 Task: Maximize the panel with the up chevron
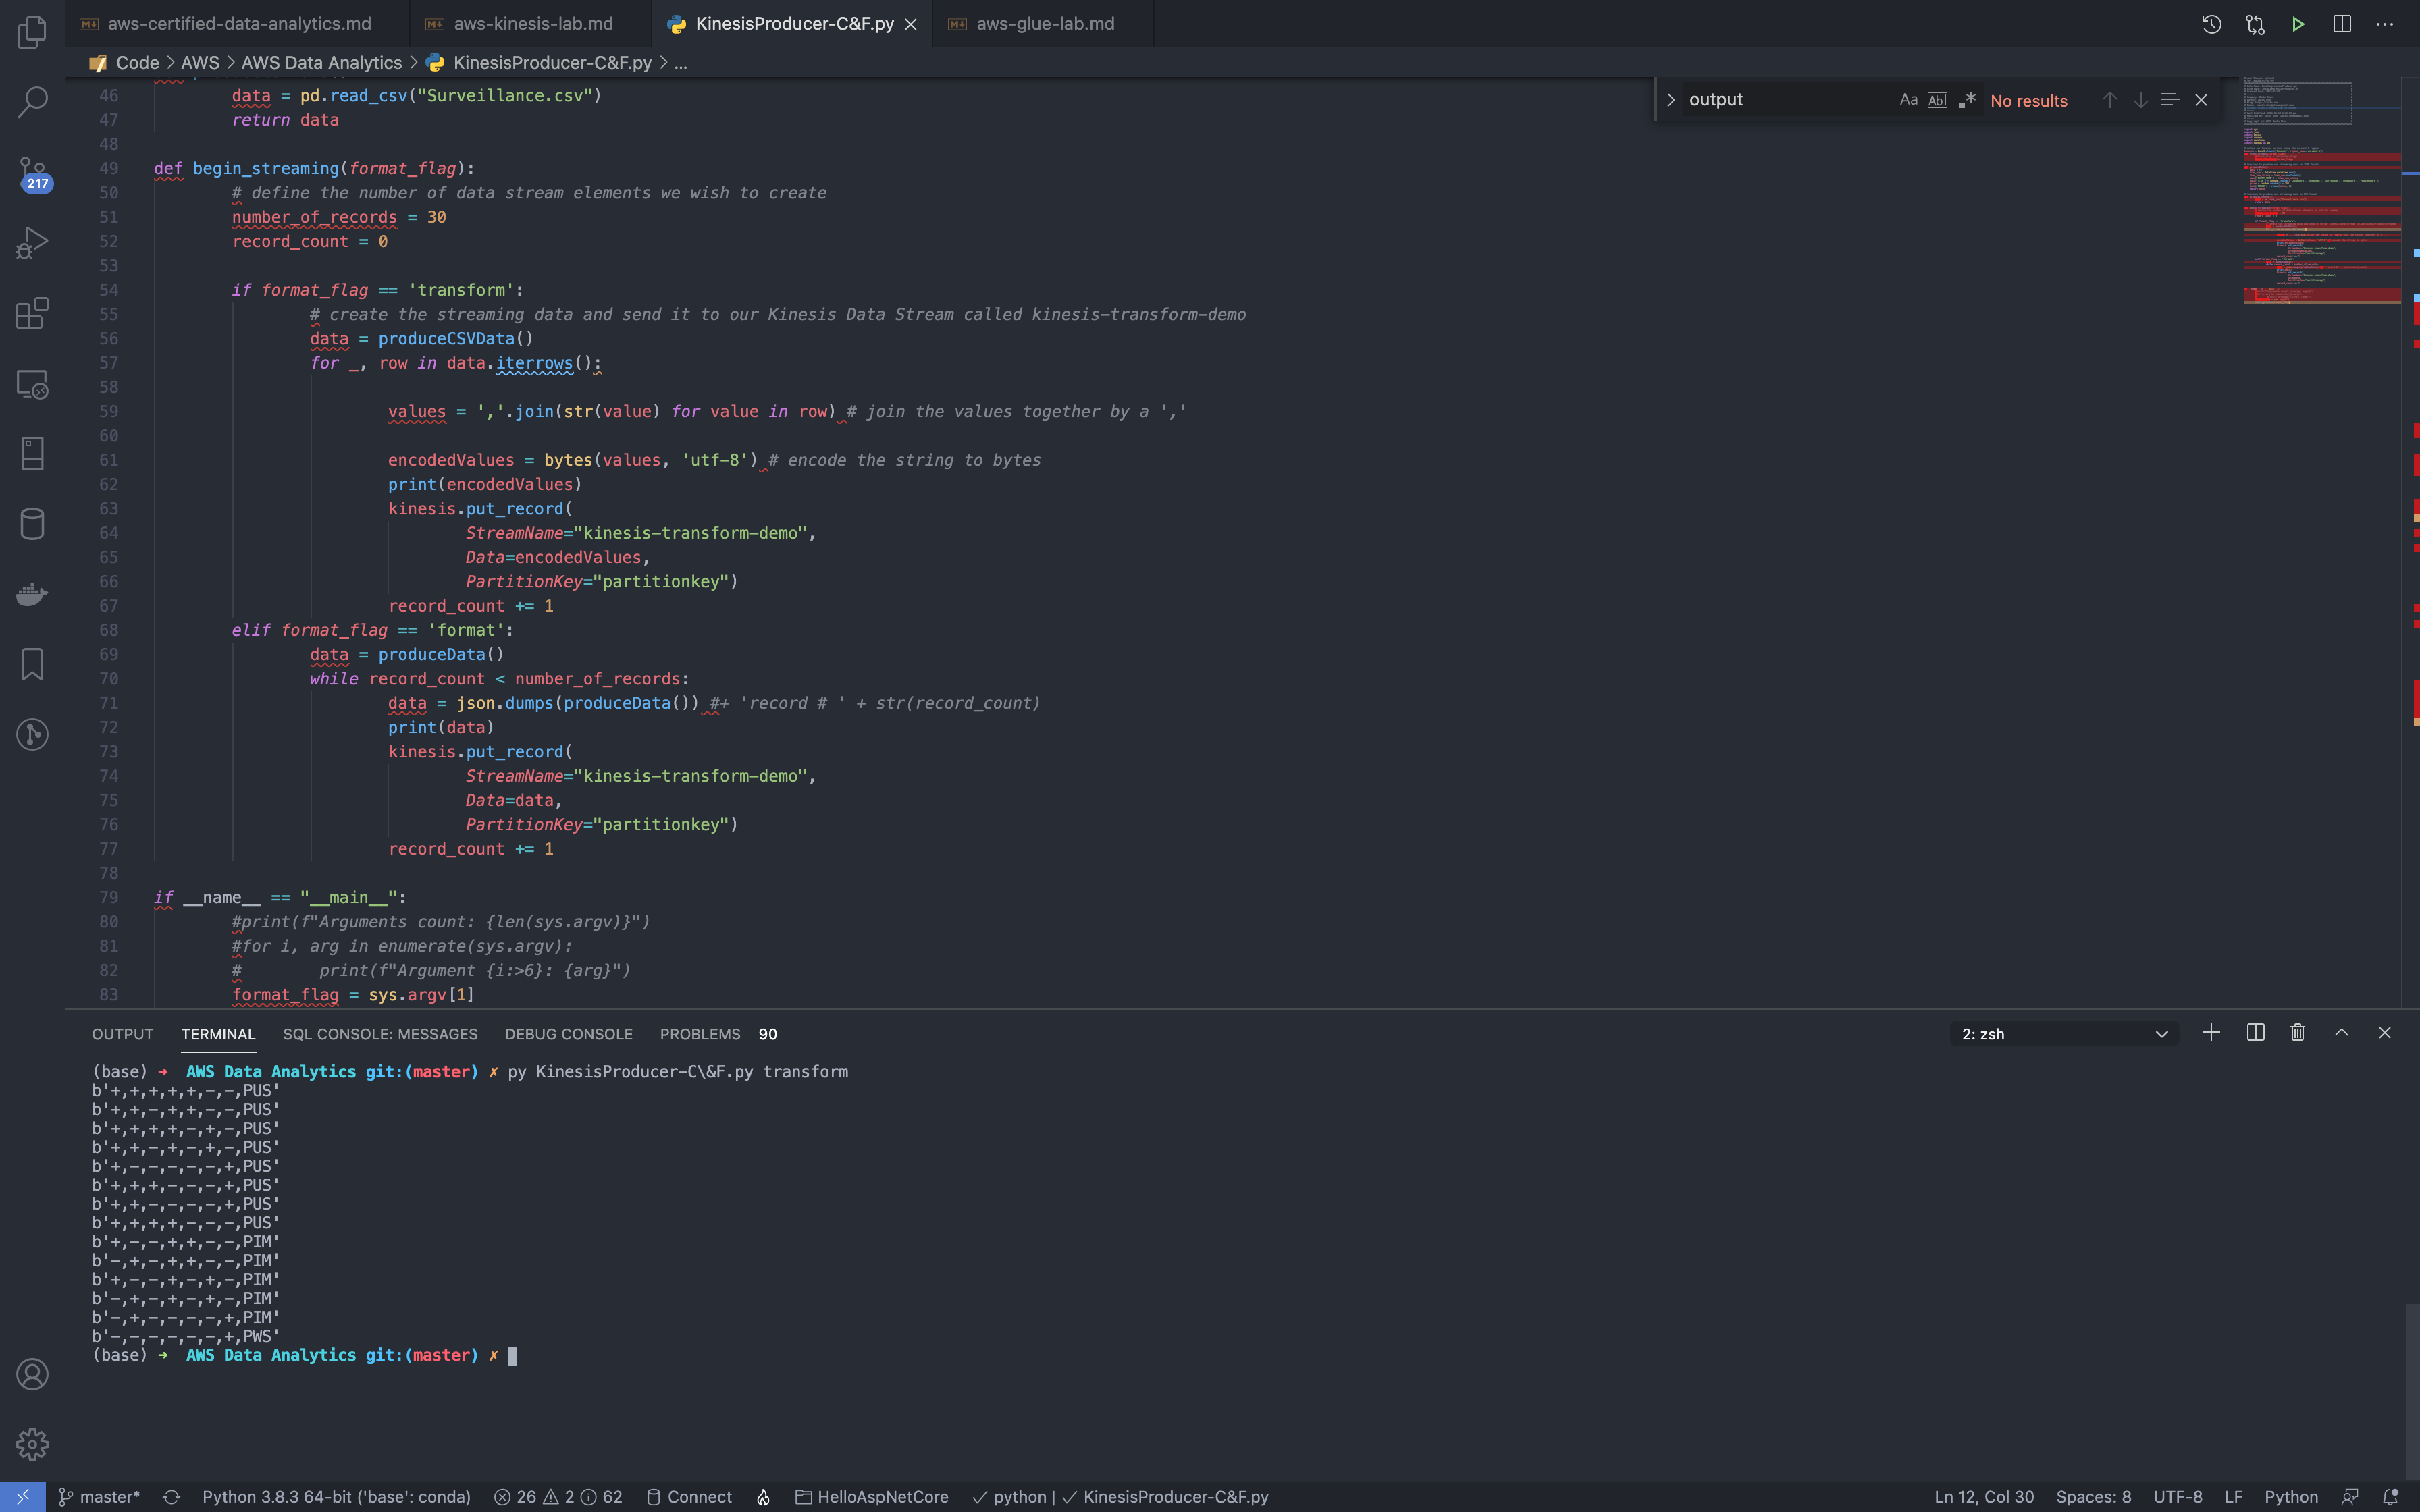pyautogui.click(x=2341, y=1033)
